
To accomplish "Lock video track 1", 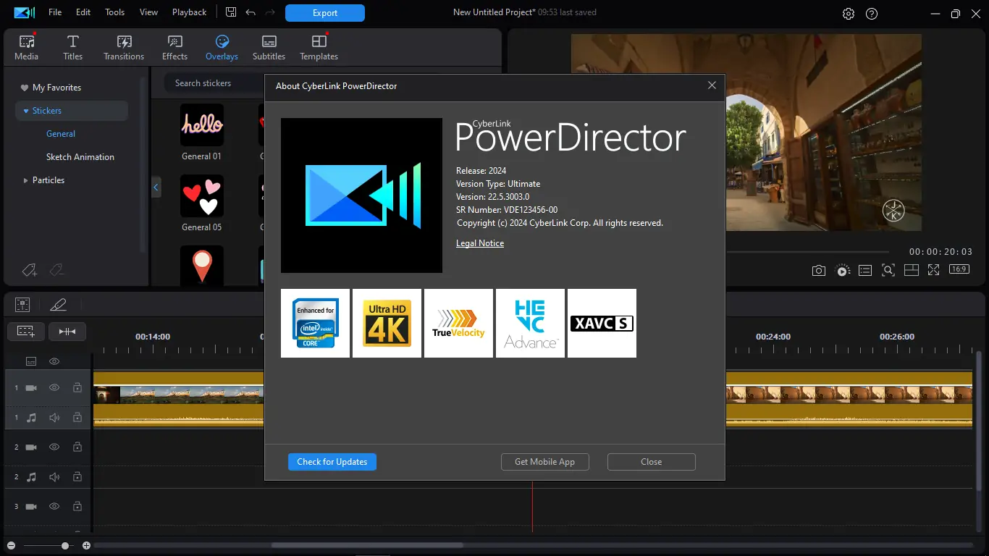I will (x=77, y=388).
